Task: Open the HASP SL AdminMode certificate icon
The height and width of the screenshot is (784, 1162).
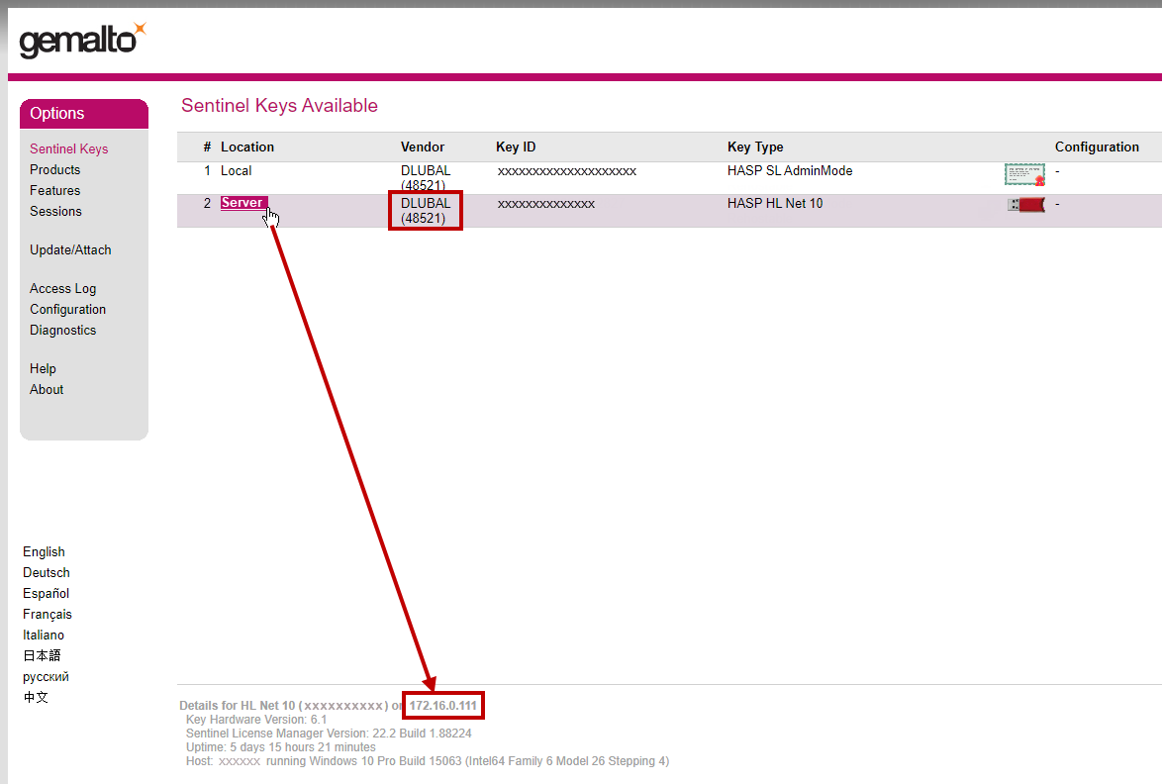Action: [1024, 173]
